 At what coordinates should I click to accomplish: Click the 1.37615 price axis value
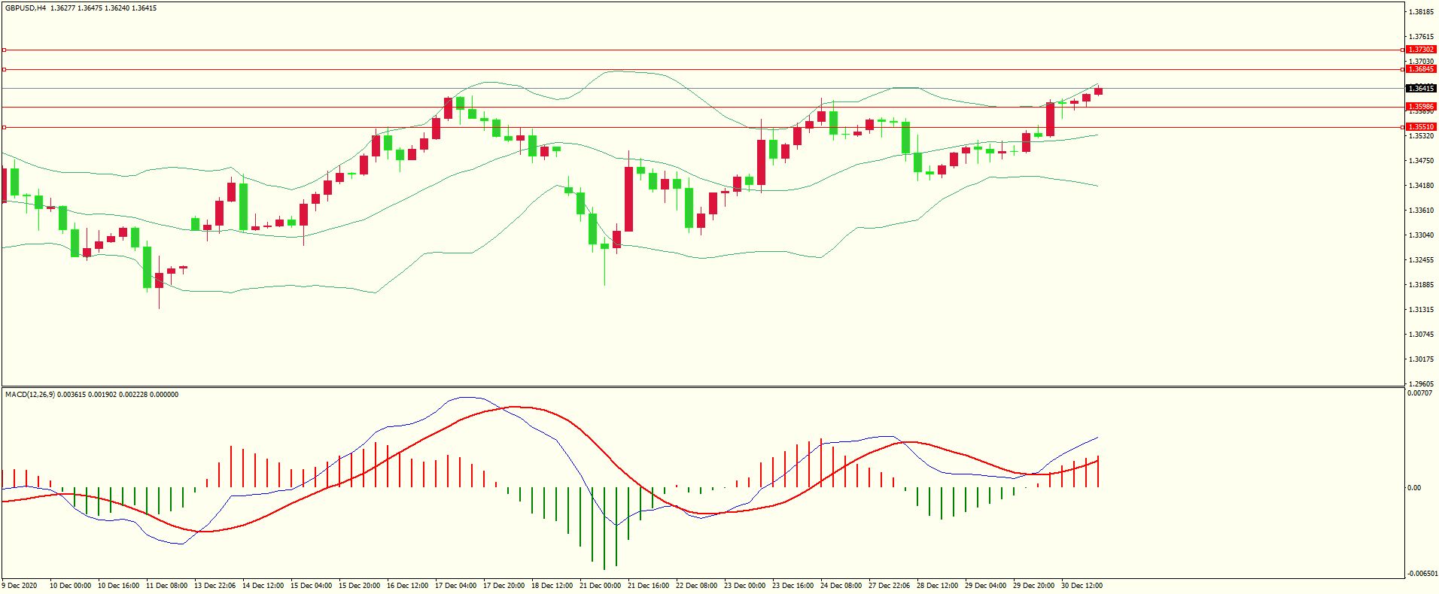pyautogui.click(x=1421, y=37)
